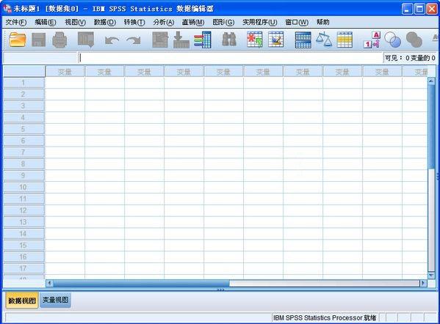This screenshot has width=440, height=324.
Task: Open the 直销(M) menu
Action: click(193, 22)
